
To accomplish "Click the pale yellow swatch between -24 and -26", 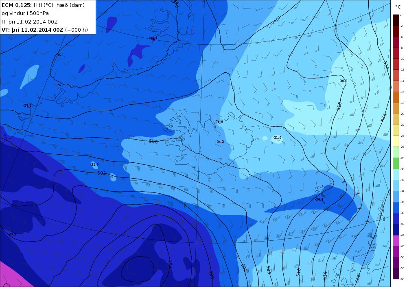I will (396, 141).
